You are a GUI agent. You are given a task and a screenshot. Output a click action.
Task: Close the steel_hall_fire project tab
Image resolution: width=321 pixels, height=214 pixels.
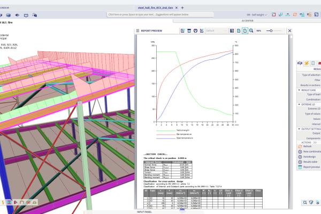177,8
